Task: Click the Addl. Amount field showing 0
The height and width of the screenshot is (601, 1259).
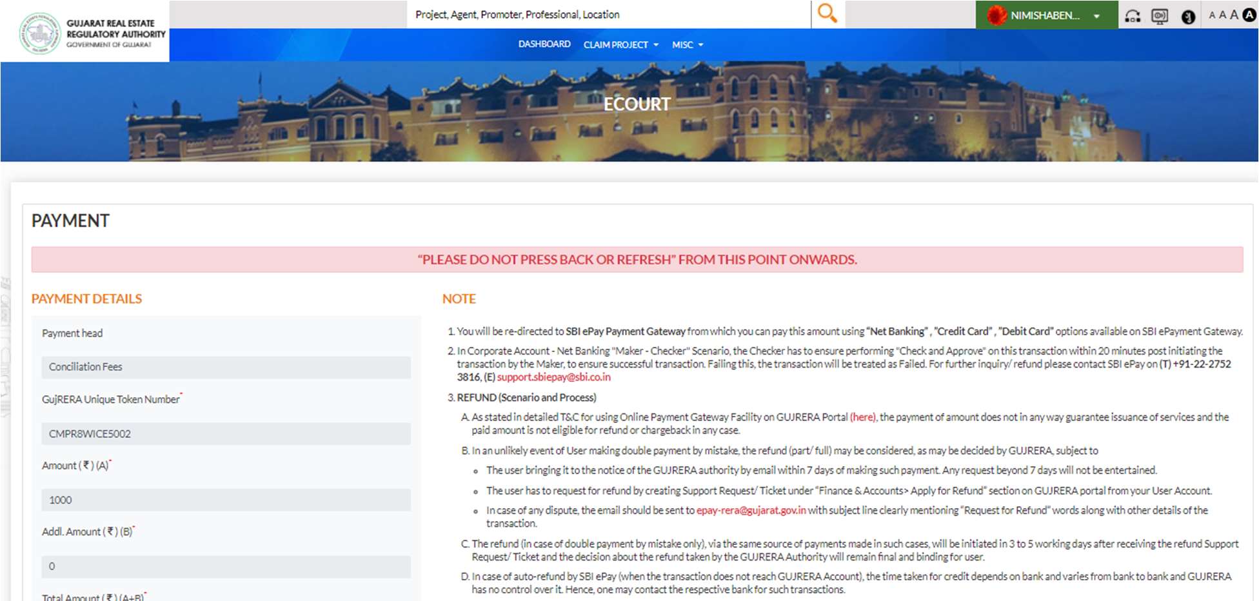Action: [226, 566]
